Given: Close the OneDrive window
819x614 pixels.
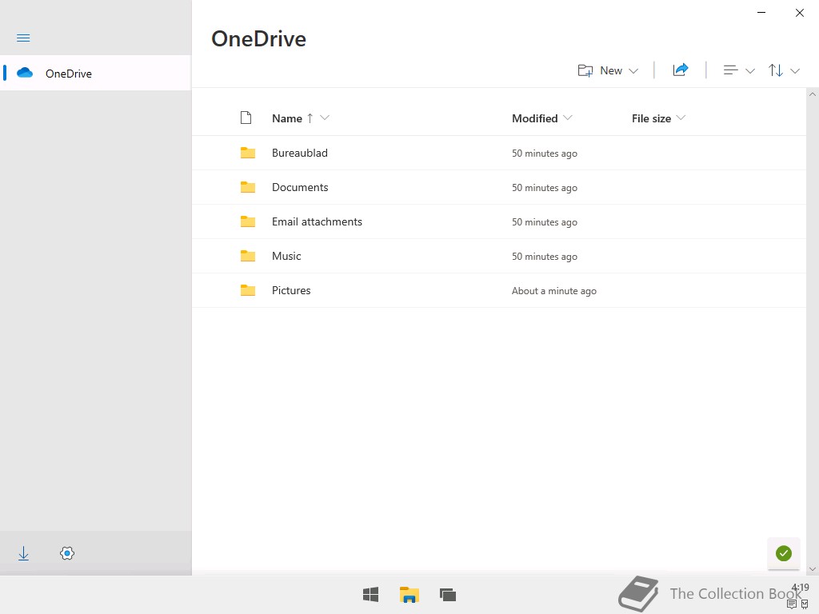Looking at the screenshot, I should click(800, 13).
